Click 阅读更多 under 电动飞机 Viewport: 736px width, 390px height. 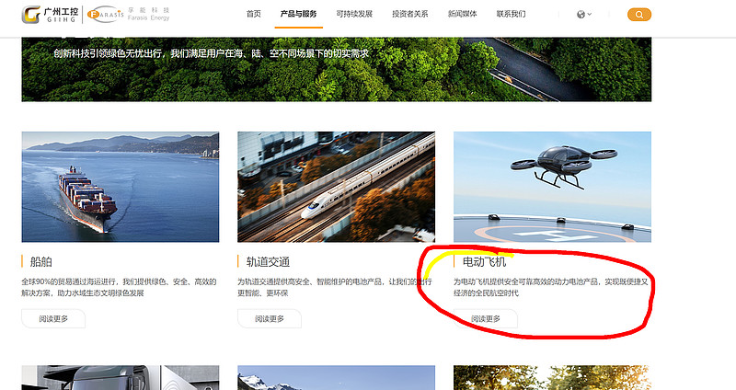pos(486,318)
